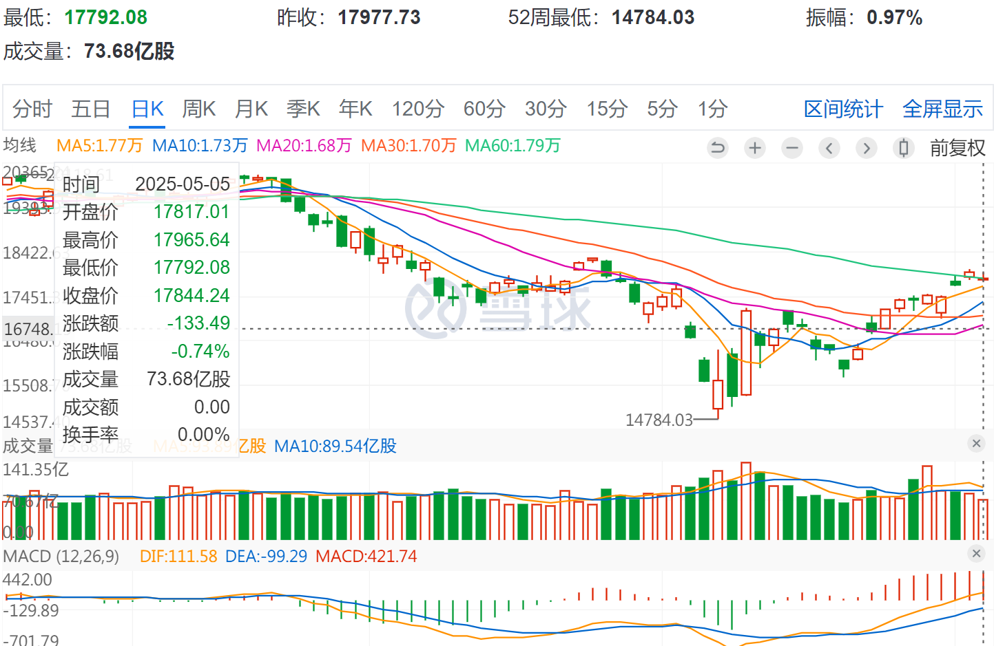Click the tooltip 涨跌额 -133.49 value

pyautogui.click(x=198, y=323)
